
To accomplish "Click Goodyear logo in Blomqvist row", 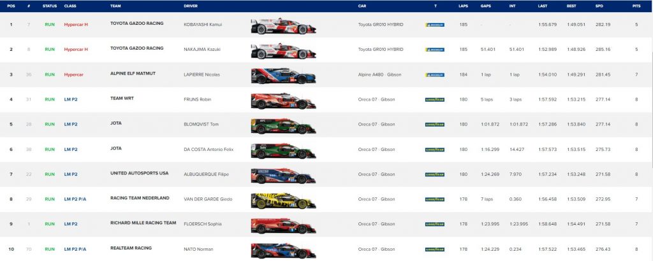I will pyautogui.click(x=435, y=125).
